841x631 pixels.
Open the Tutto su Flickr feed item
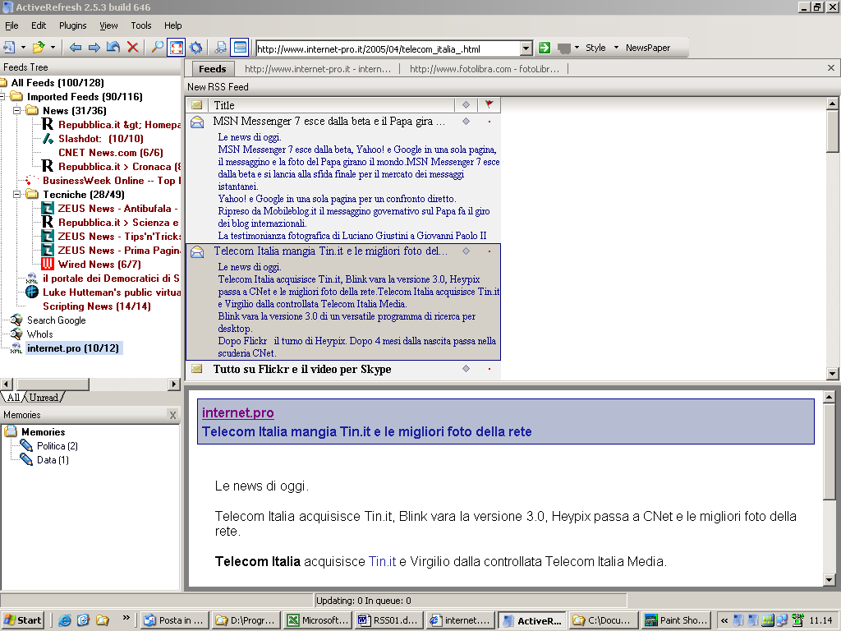click(x=302, y=369)
